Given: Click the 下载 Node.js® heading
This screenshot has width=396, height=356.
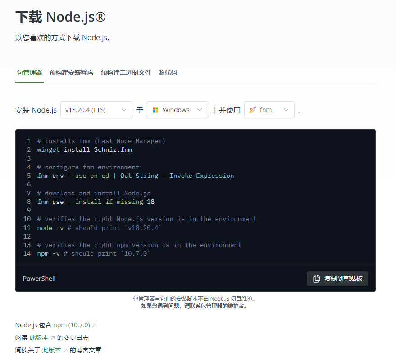Looking at the screenshot, I should 61,17.
